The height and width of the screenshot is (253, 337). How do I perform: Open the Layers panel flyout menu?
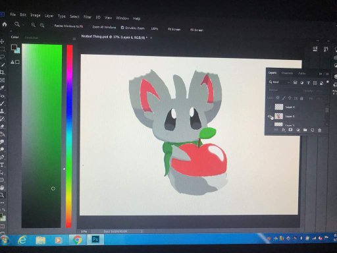(327, 74)
